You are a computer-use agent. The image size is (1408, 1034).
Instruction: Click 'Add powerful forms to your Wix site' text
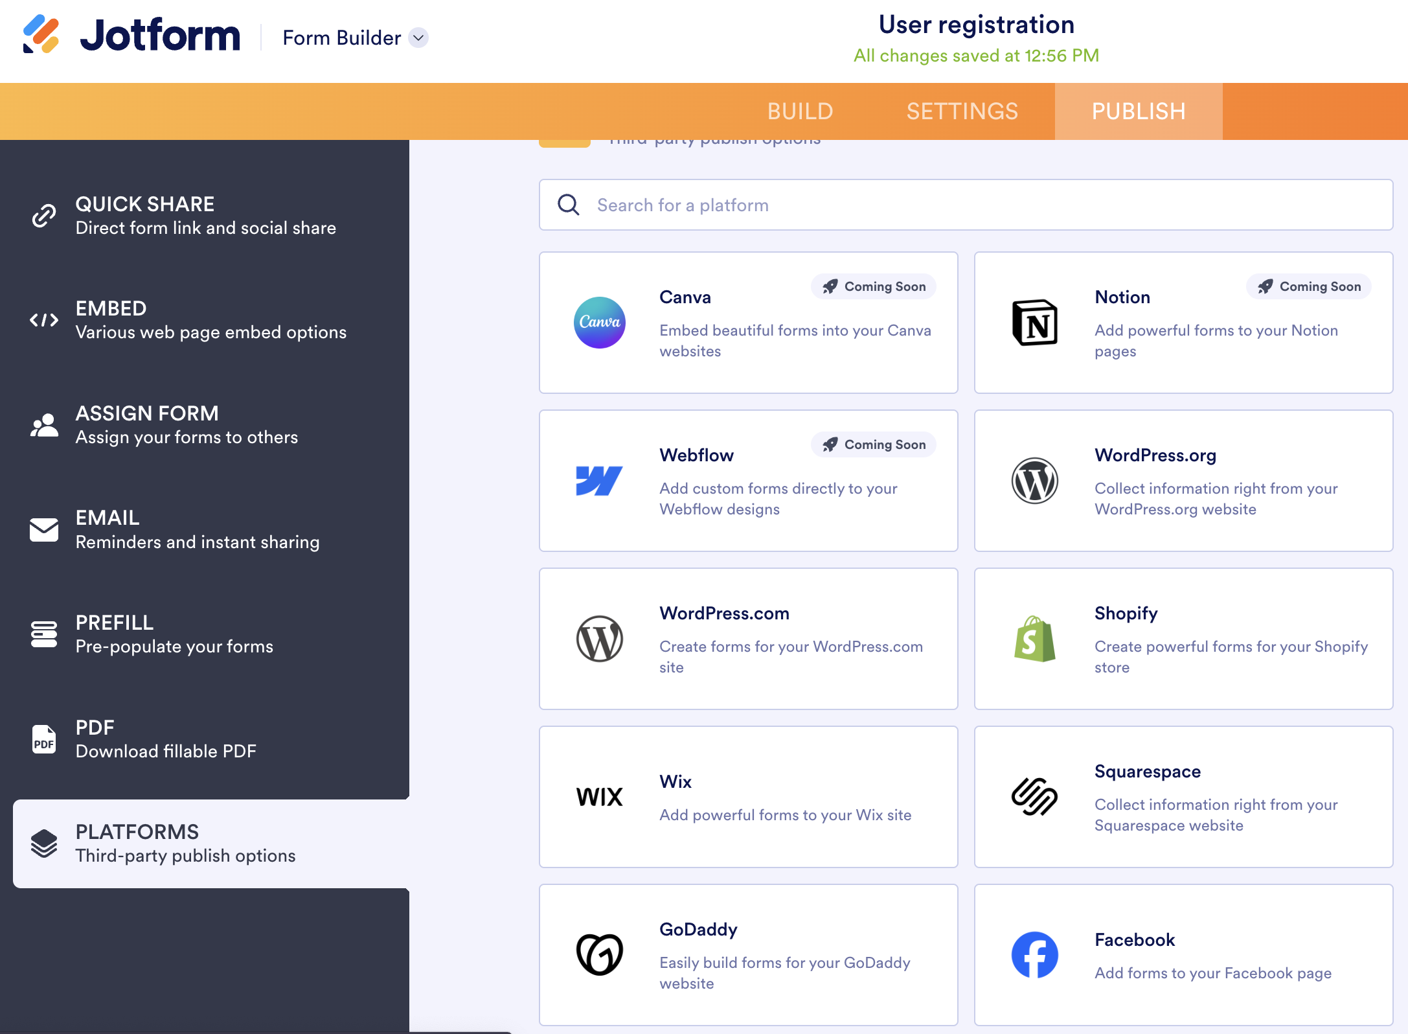[785, 815]
